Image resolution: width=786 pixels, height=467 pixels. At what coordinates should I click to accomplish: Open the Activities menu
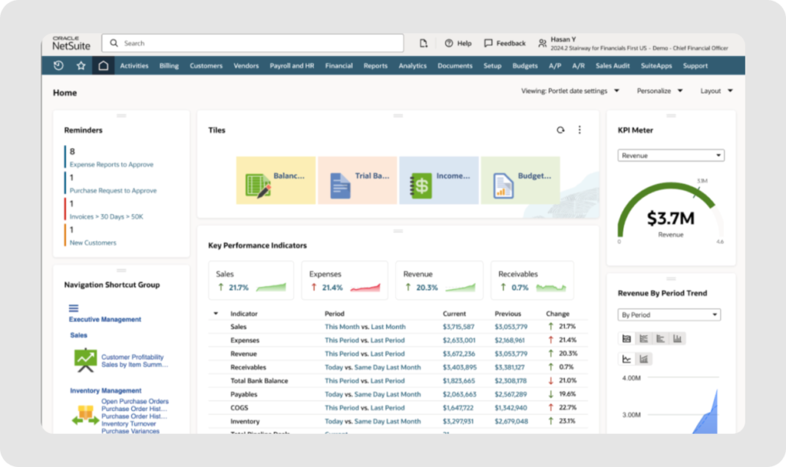(x=134, y=66)
